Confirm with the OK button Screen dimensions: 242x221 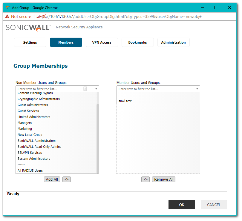pos(182,205)
